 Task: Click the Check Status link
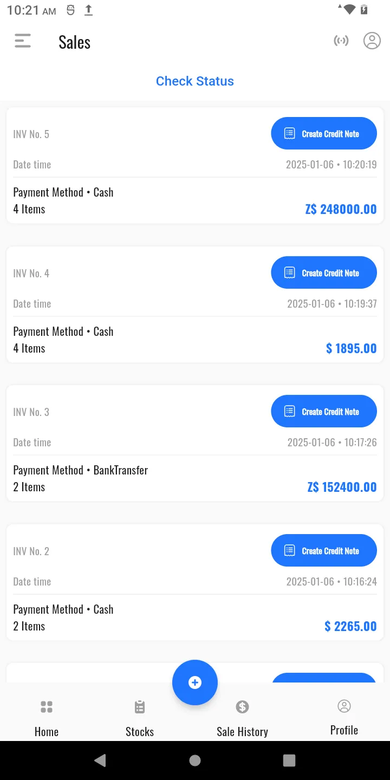click(x=195, y=81)
